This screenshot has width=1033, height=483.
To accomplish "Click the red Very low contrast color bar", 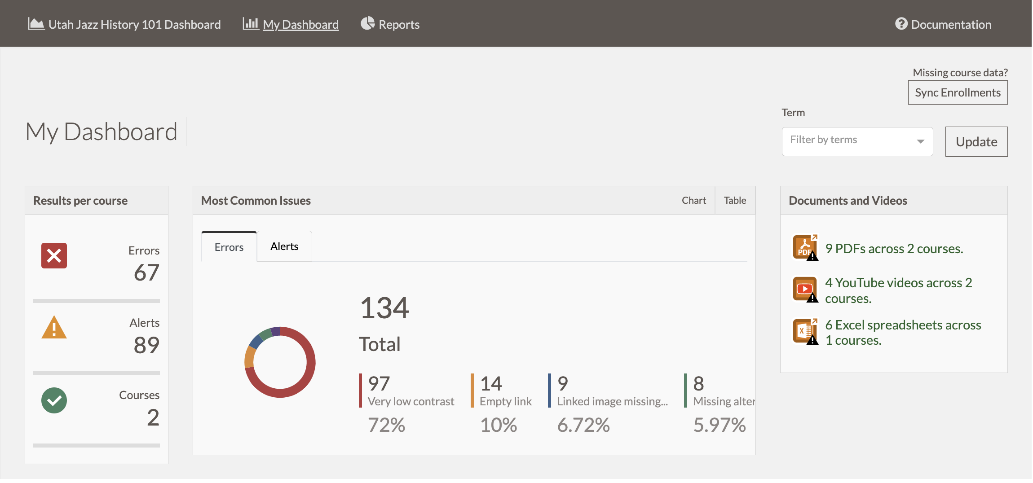I will (361, 391).
